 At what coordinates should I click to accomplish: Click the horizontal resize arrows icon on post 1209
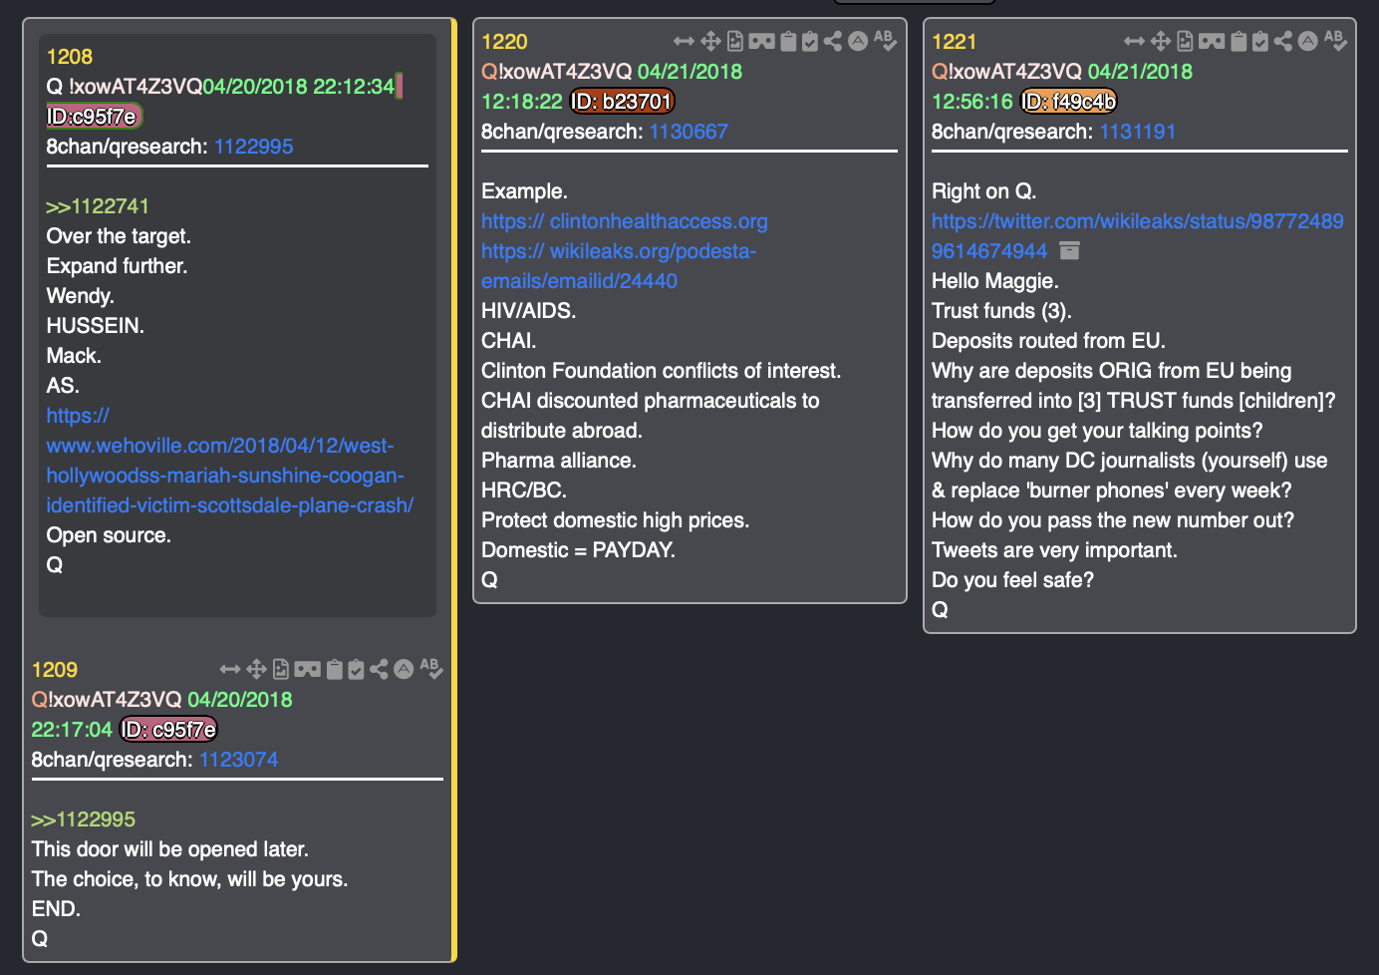229,669
